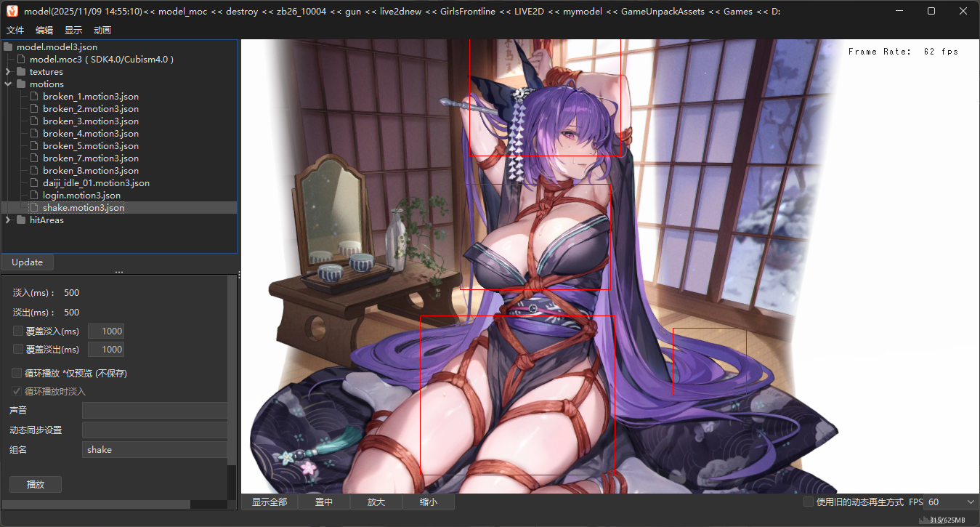Screen dimensions: 980x527
Task: Click the file icon of broken_3.motion3.json
Action: [34, 121]
